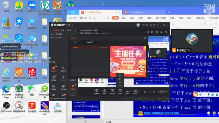This screenshot has height=123, width=219.
Task: Open the 弹幕助手 tool
Action: click(54, 69)
